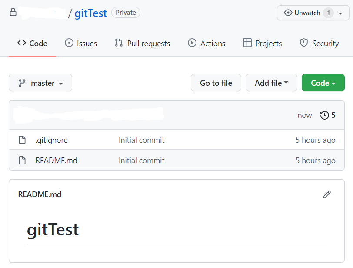Viewport: 353px width, 268px height.
Task: Open the green Code dropdown
Action: pos(323,83)
